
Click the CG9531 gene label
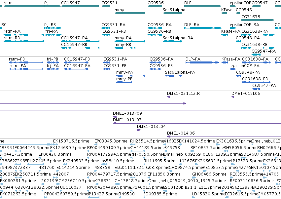(110, 3)
